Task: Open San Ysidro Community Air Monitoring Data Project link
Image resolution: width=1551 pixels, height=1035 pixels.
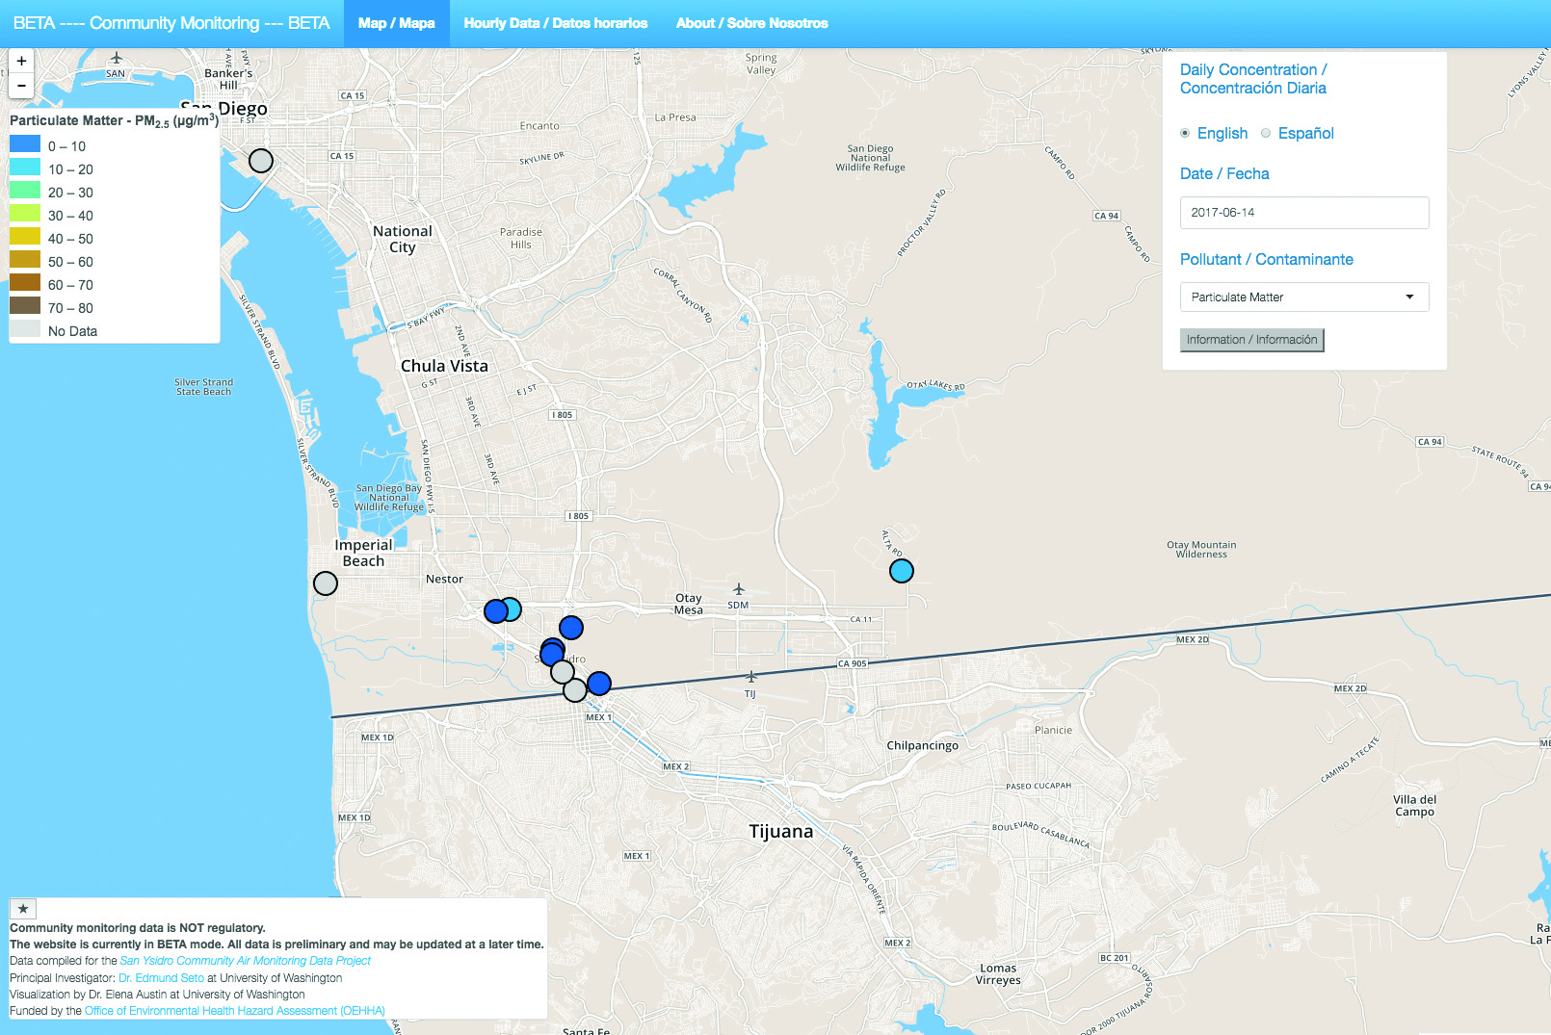Action: click(x=245, y=961)
